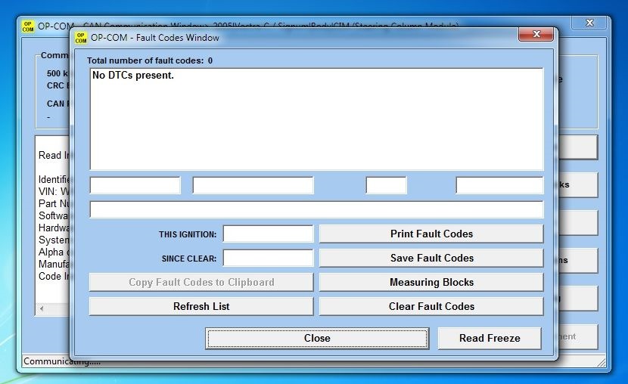
Task: Clear Fault Codes from the module
Action: point(431,306)
